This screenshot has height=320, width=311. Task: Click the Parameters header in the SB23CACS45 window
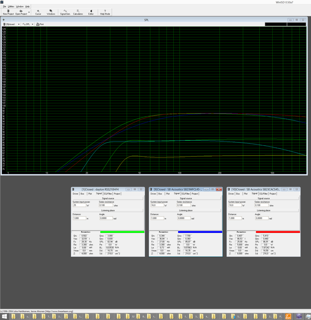[x=241, y=232]
